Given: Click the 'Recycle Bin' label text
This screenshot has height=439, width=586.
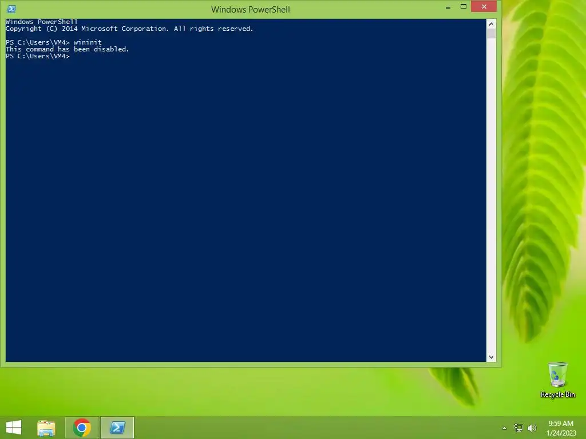Looking at the screenshot, I should [x=557, y=394].
